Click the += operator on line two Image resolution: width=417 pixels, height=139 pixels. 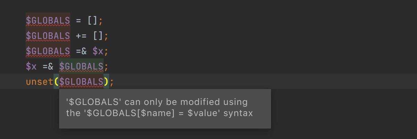click(x=81, y=36)
